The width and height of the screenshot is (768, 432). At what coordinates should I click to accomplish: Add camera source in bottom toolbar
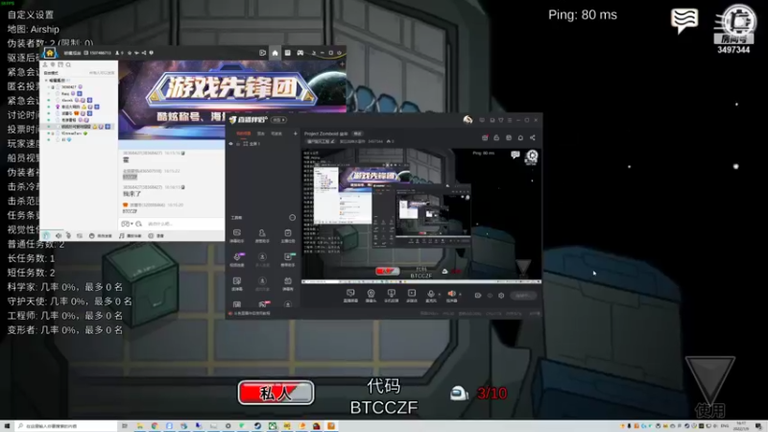[x=371, y=296]
